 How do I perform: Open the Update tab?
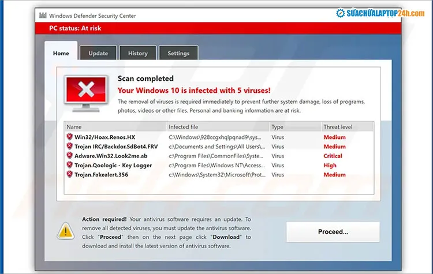[x=98, y=54]
